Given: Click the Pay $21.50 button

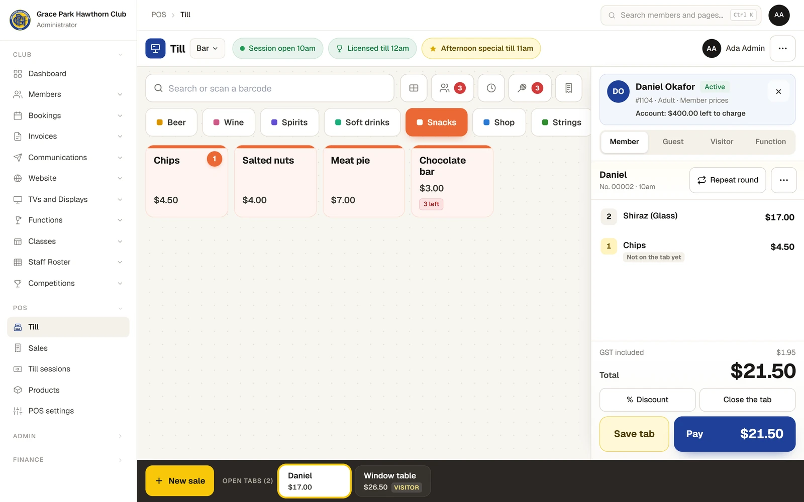Looking at the screenshot, I should (735, 434).
